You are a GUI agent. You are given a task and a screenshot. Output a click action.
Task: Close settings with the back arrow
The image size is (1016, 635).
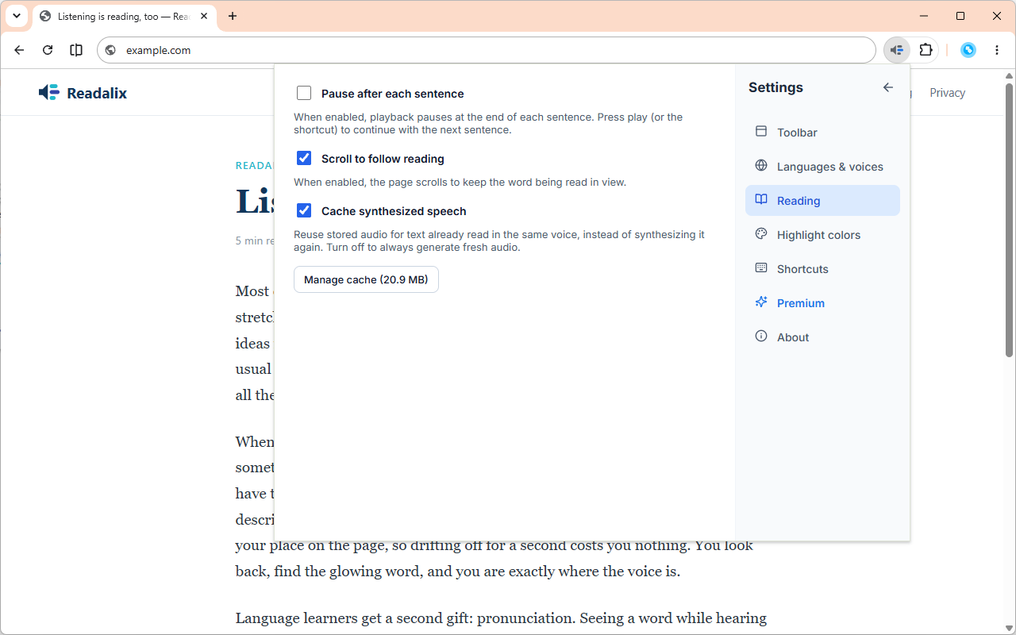tap(888, 87)
